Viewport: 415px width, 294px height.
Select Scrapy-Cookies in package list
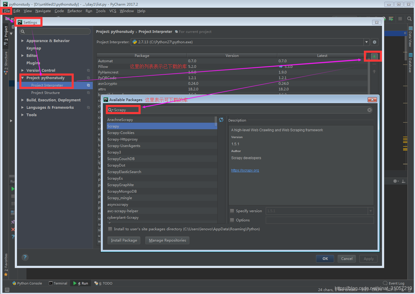[x=162, y=133]
